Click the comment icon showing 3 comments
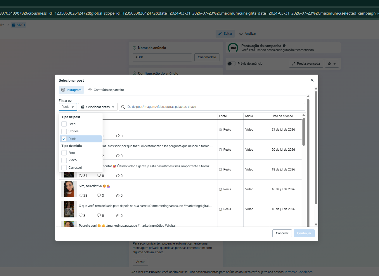The image size is (379, 276). (99, 196)
